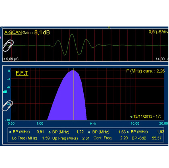Screen dimensions: 169x168
Task: Click the paperclip icon in FFT panel
Action: [7, 106]
